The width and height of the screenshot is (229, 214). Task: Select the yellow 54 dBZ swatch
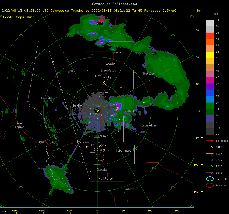[x=210, y=55]
